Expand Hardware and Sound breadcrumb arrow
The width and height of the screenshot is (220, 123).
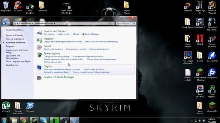pos(54,24)
